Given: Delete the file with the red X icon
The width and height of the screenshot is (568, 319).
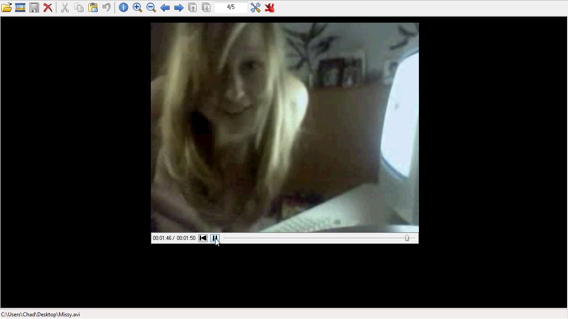Looking at the screenshot, I should 48,8.
